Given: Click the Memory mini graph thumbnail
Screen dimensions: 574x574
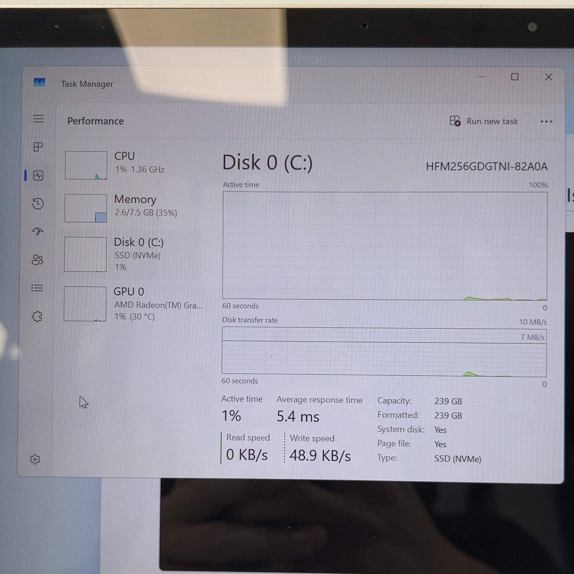Looking at the screenshot, I should point(86,208).
